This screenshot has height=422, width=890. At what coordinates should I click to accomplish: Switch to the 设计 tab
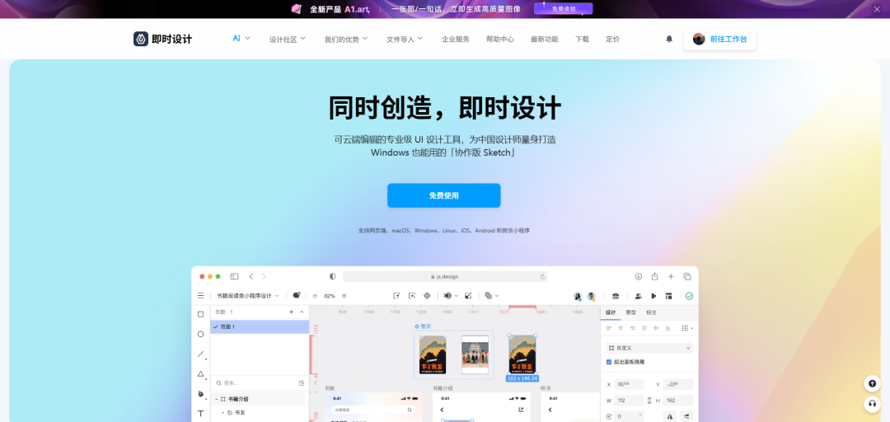click(x=610, y=312)
